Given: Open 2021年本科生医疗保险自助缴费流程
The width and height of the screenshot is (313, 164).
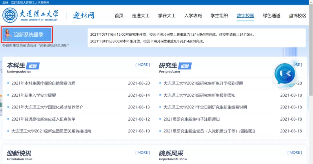Looking at the screenshot, I should 43,83.
